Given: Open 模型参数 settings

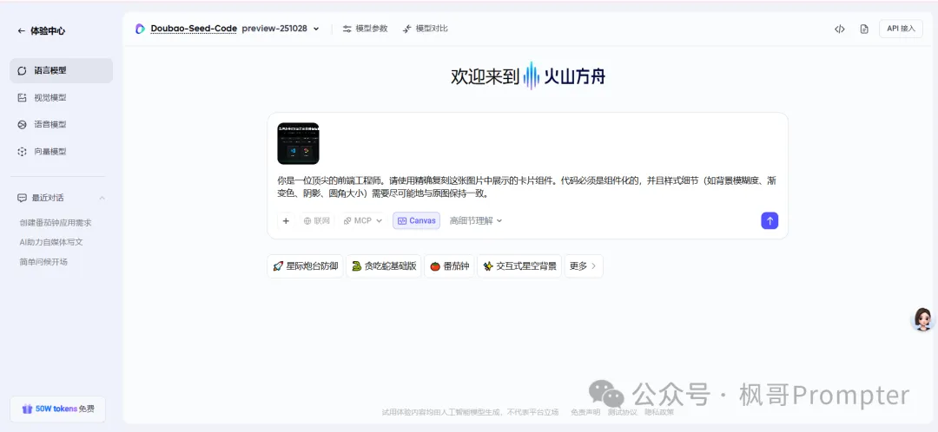Looking at the screenshot, I should pyautogui.click(x=365, y=29).
